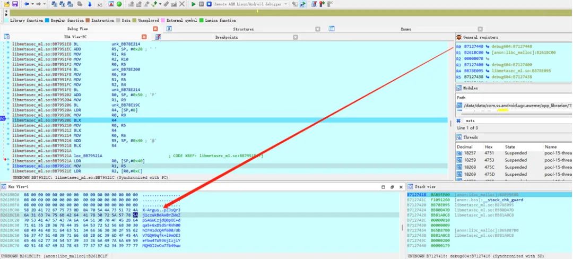Click the Regular function legend swatch
This screenshot has height=259, width=573.
click(x=47, y=21)
